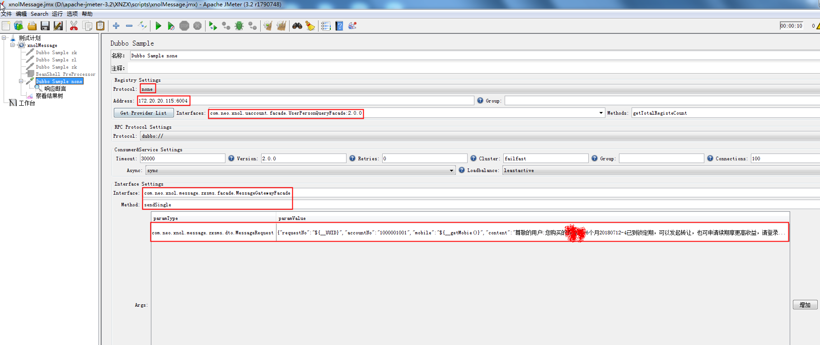Open the 帮助 menu
Screen dimensions: 820x345
[87, 14]
